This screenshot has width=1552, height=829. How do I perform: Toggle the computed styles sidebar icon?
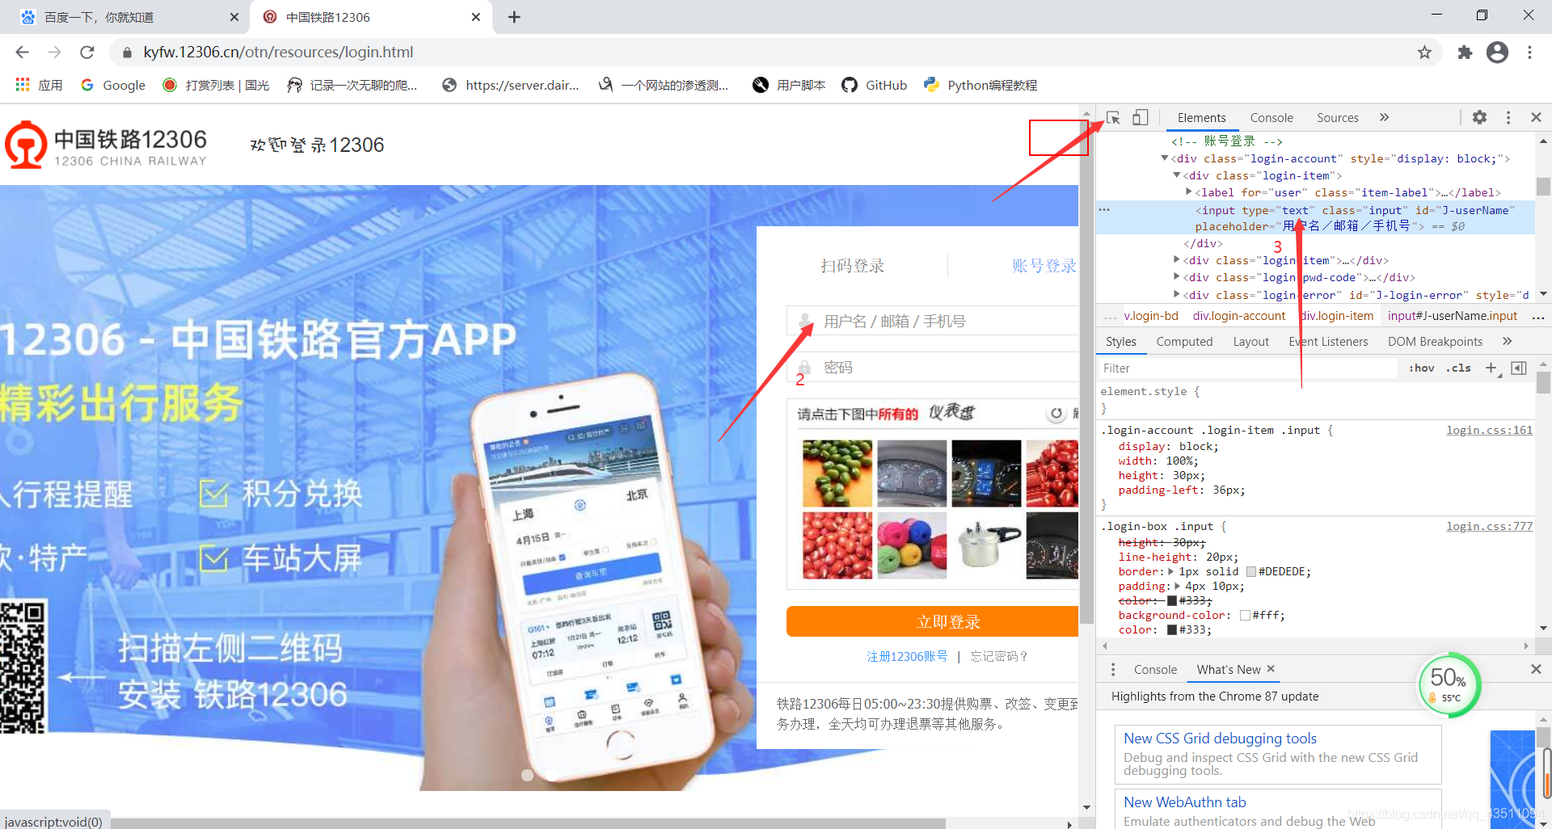tap(1519, 368)
